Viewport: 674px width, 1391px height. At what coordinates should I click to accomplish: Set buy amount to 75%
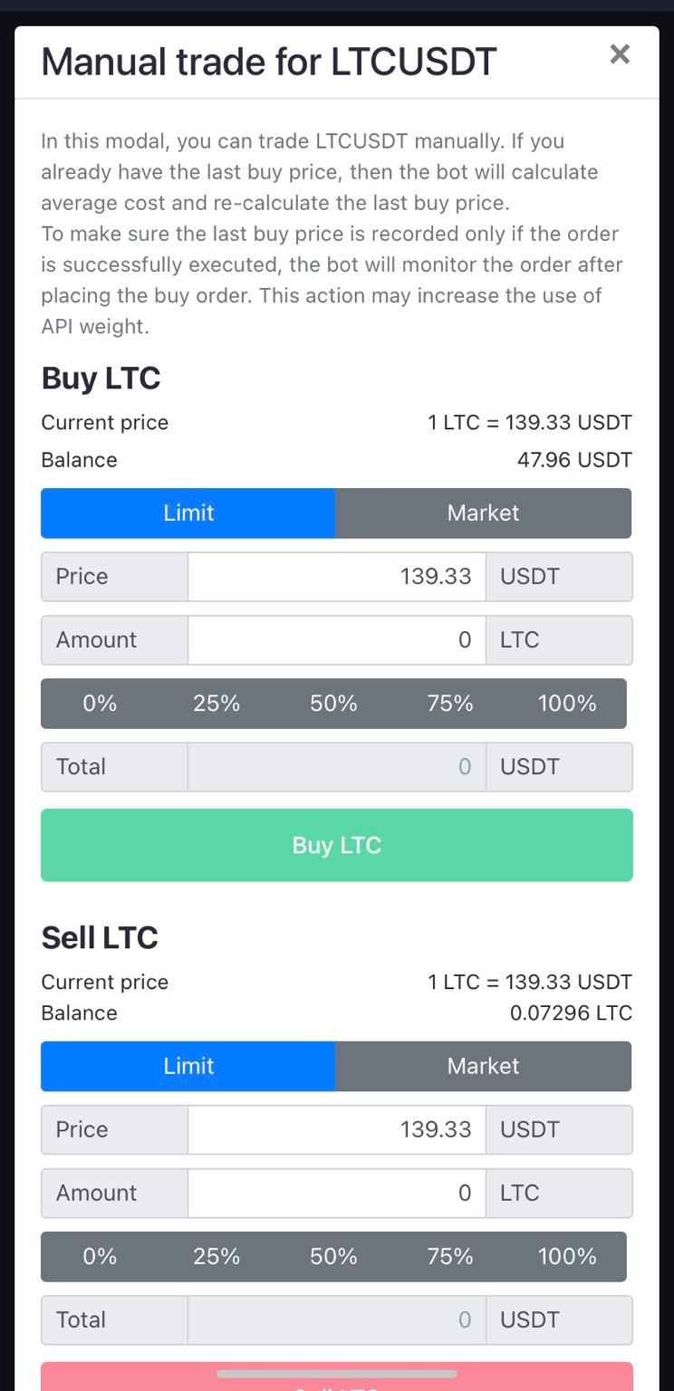tap(450, 704)
